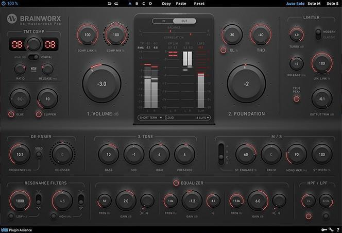Click the key license icon
This screenshot has width=342, height=233.
(324, 229)
